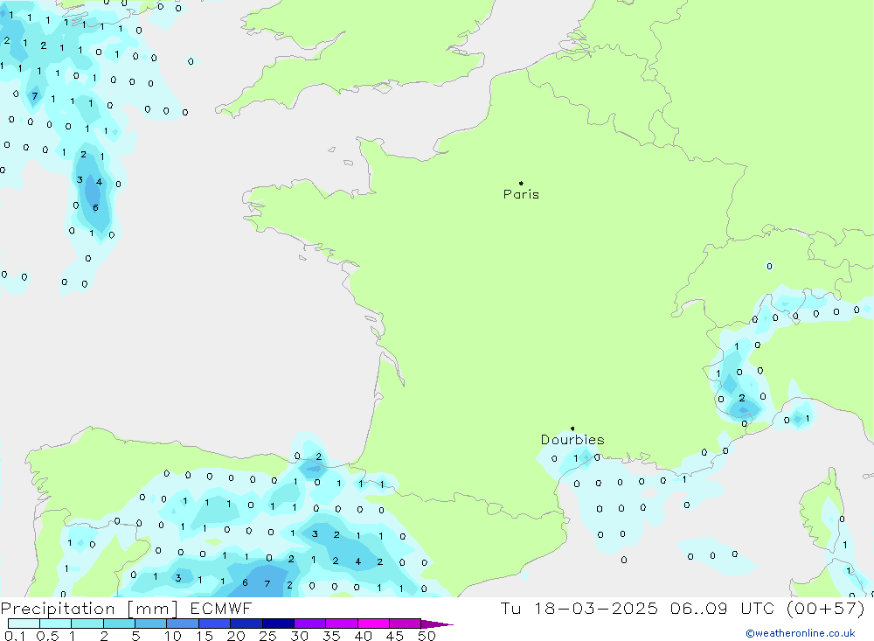Click the '50' legend scale label
Image resolution: width=874 pixels, height=641 pixels.
click(427, 636)
